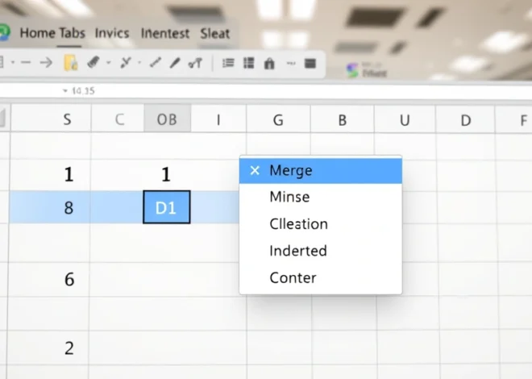Image resolution: width=532 pixels, height=379 pixels.
Task: Click the bulleted list icon
Action: [228, 63]
